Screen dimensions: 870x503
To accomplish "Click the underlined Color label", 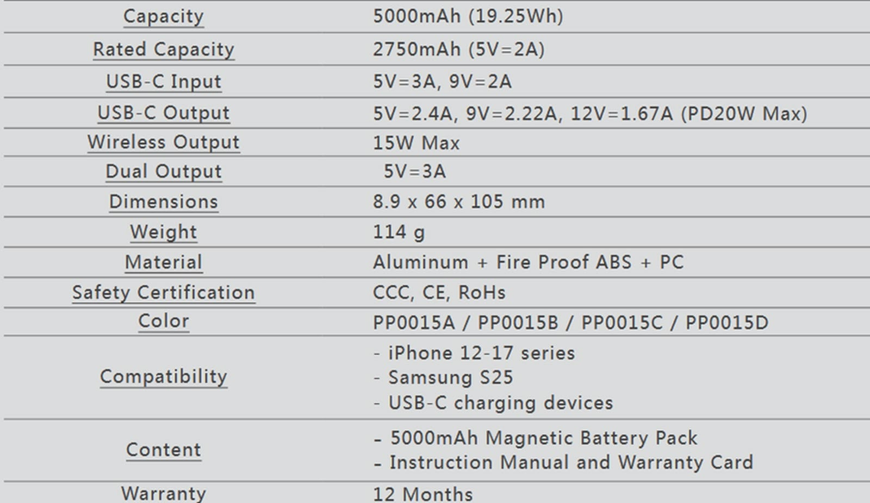I will coord(163,321).
